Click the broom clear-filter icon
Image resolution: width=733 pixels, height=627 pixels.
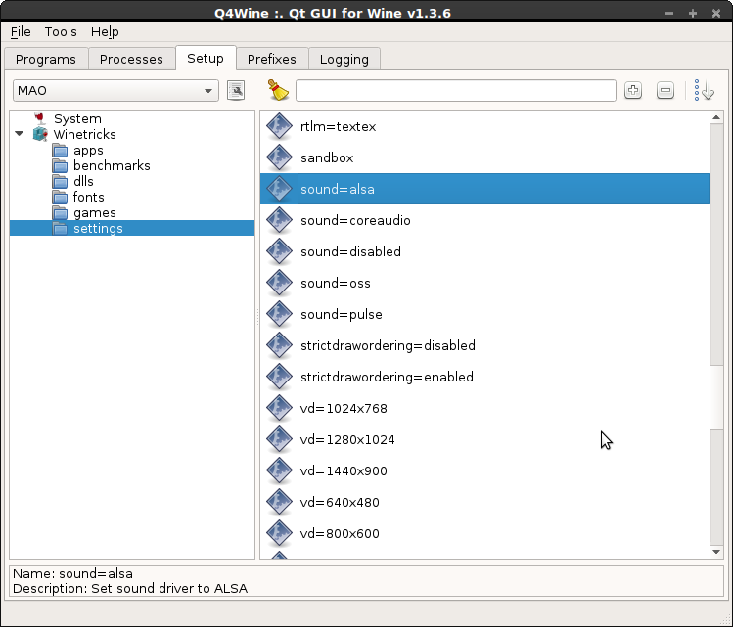click(278, 90)
